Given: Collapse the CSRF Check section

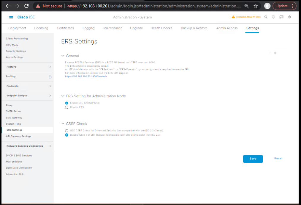Looking at the screenshot, I should click(63, 123).
